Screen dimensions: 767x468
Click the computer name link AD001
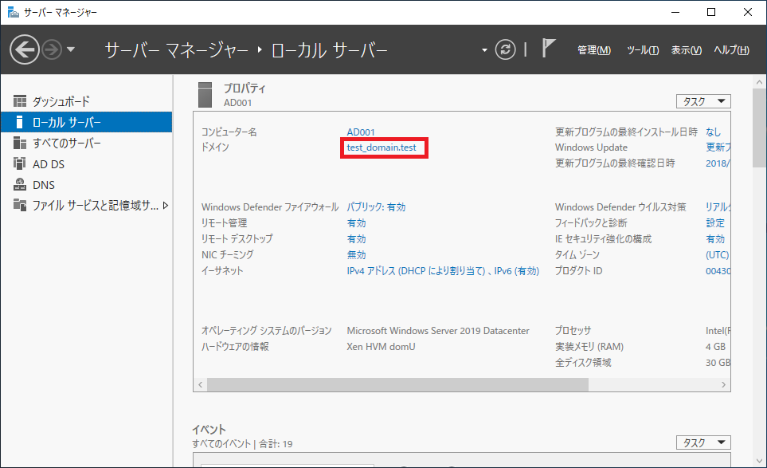[361, 132]
